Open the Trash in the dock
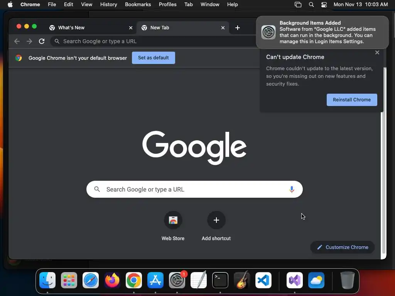 click(x=348, y=280)
